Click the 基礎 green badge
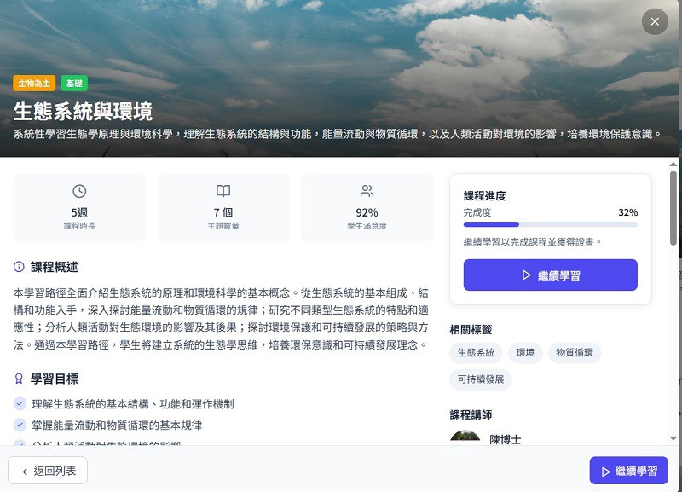The height and width of the screenshot is (492, 682). point(74,84)
